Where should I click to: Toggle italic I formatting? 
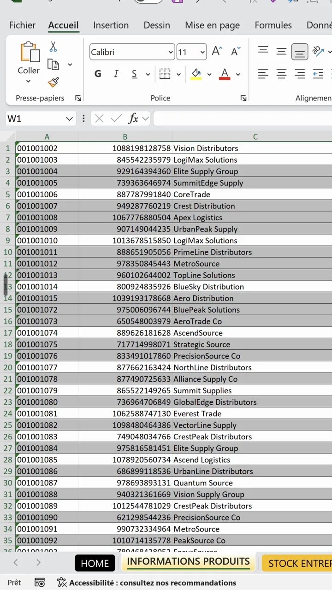[116, 74]
